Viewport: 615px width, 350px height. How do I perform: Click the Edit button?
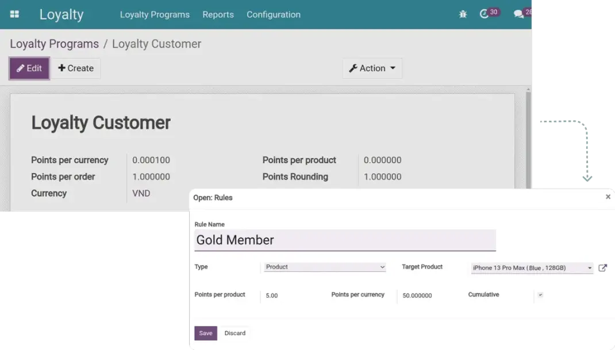pos(29,68)
